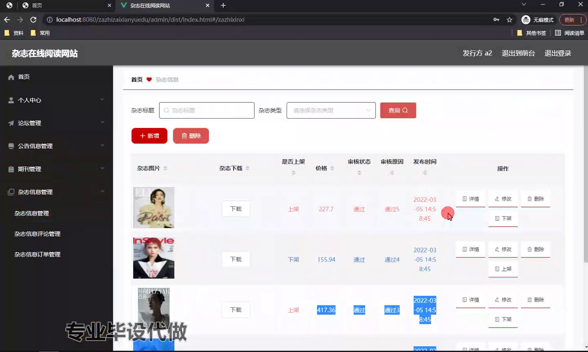Sort by the 价格 column arrows
The image size is (588, 352).
[332, 168]
